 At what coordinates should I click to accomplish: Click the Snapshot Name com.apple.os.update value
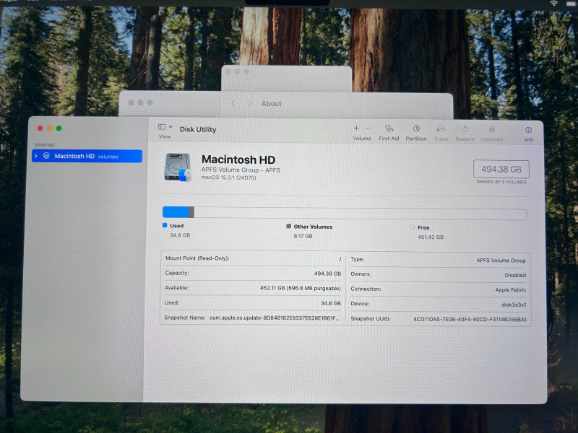(275, 318)
